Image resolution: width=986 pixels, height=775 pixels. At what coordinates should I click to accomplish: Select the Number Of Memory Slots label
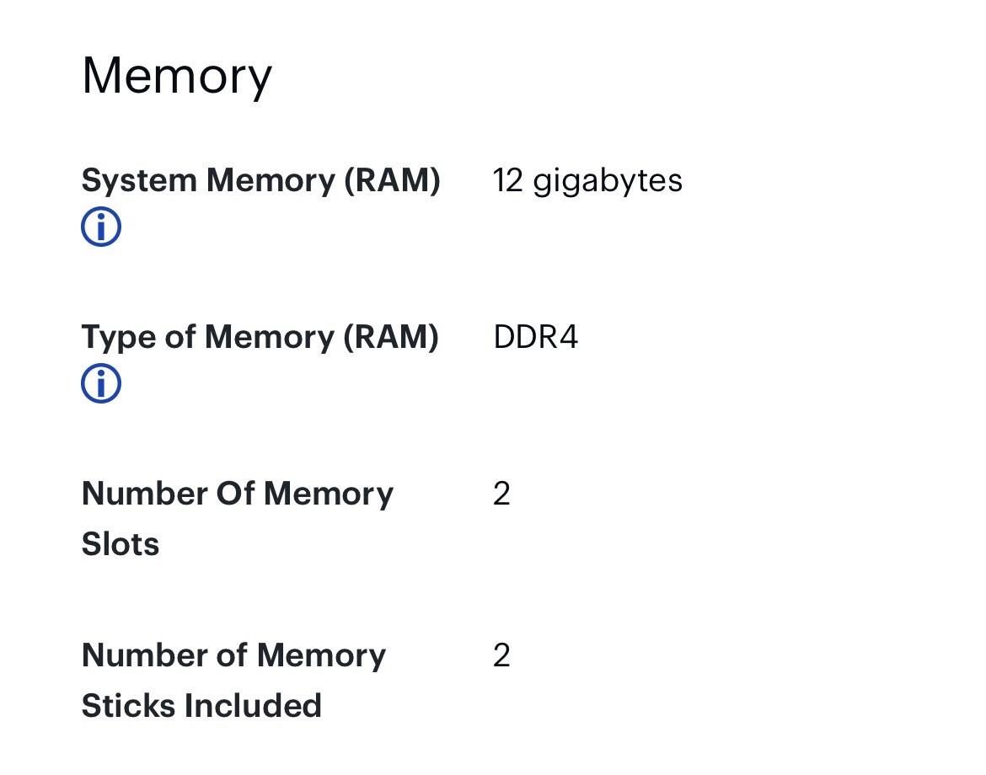238,519
